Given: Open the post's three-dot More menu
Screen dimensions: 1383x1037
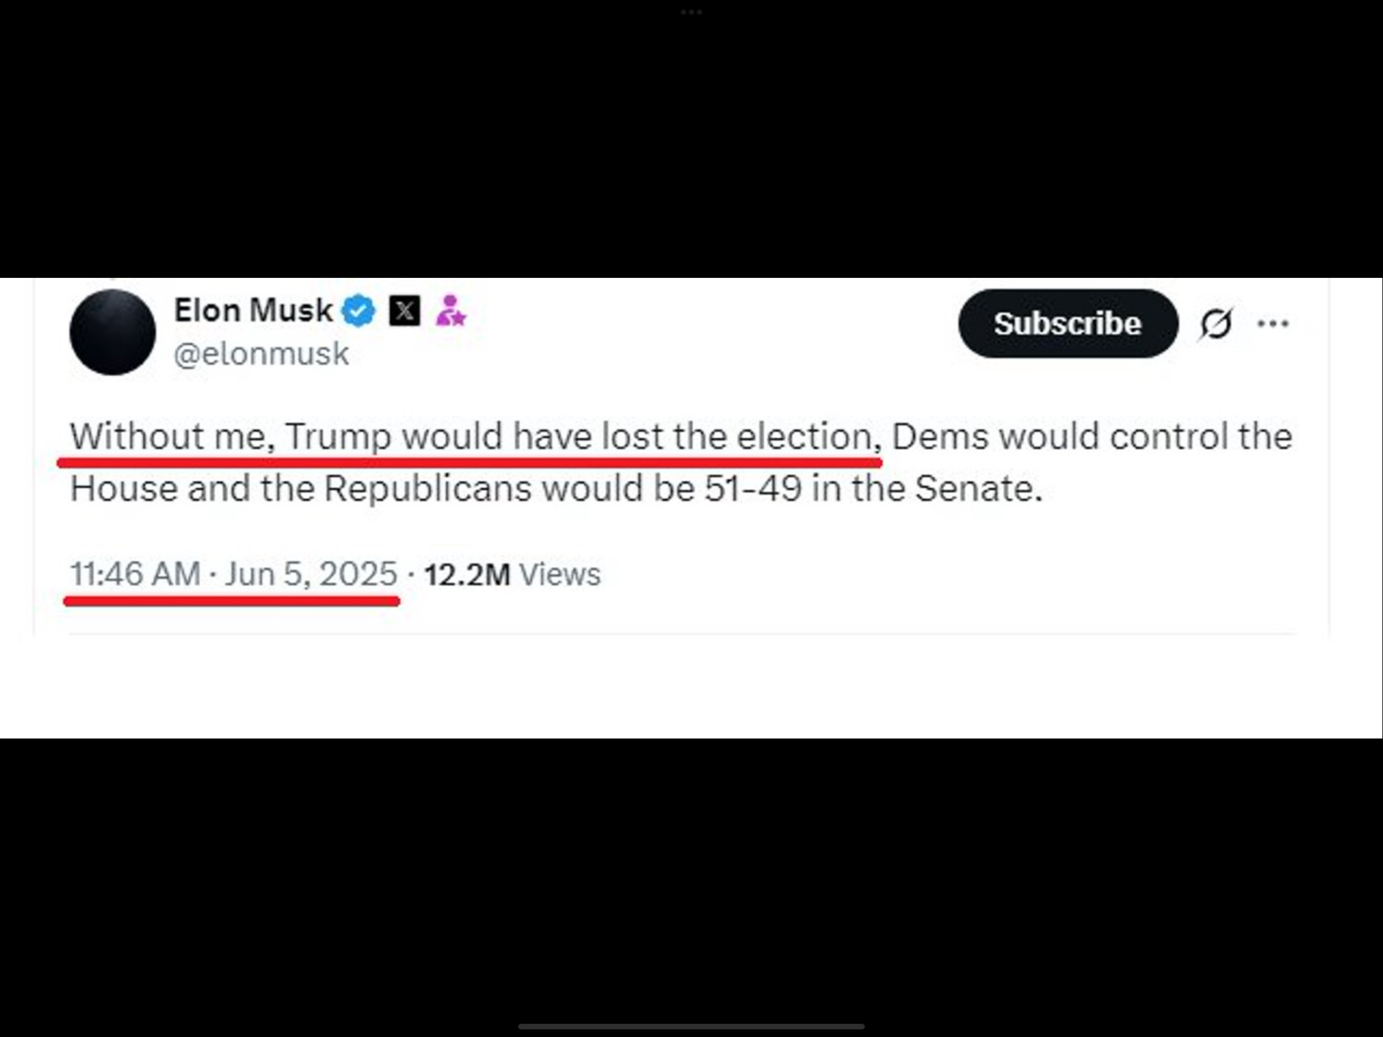Looking at the screenshot, I should (x=1273, y=324).
